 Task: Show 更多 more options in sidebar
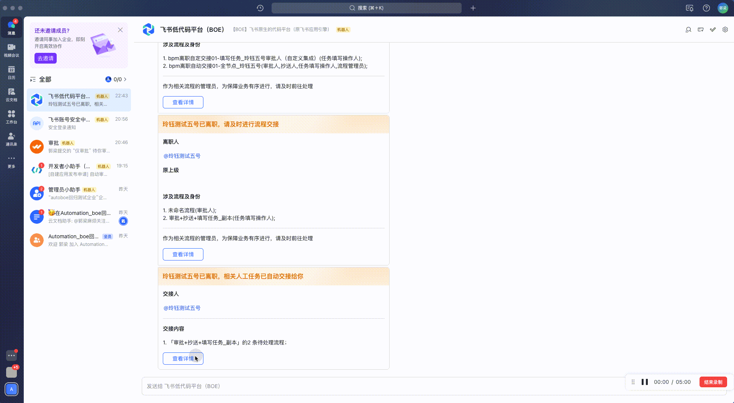11,161
